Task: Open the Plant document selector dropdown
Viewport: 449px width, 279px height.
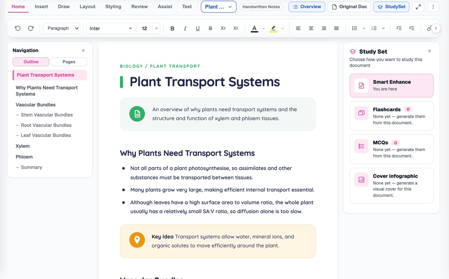Action: [x=218, y=7]
